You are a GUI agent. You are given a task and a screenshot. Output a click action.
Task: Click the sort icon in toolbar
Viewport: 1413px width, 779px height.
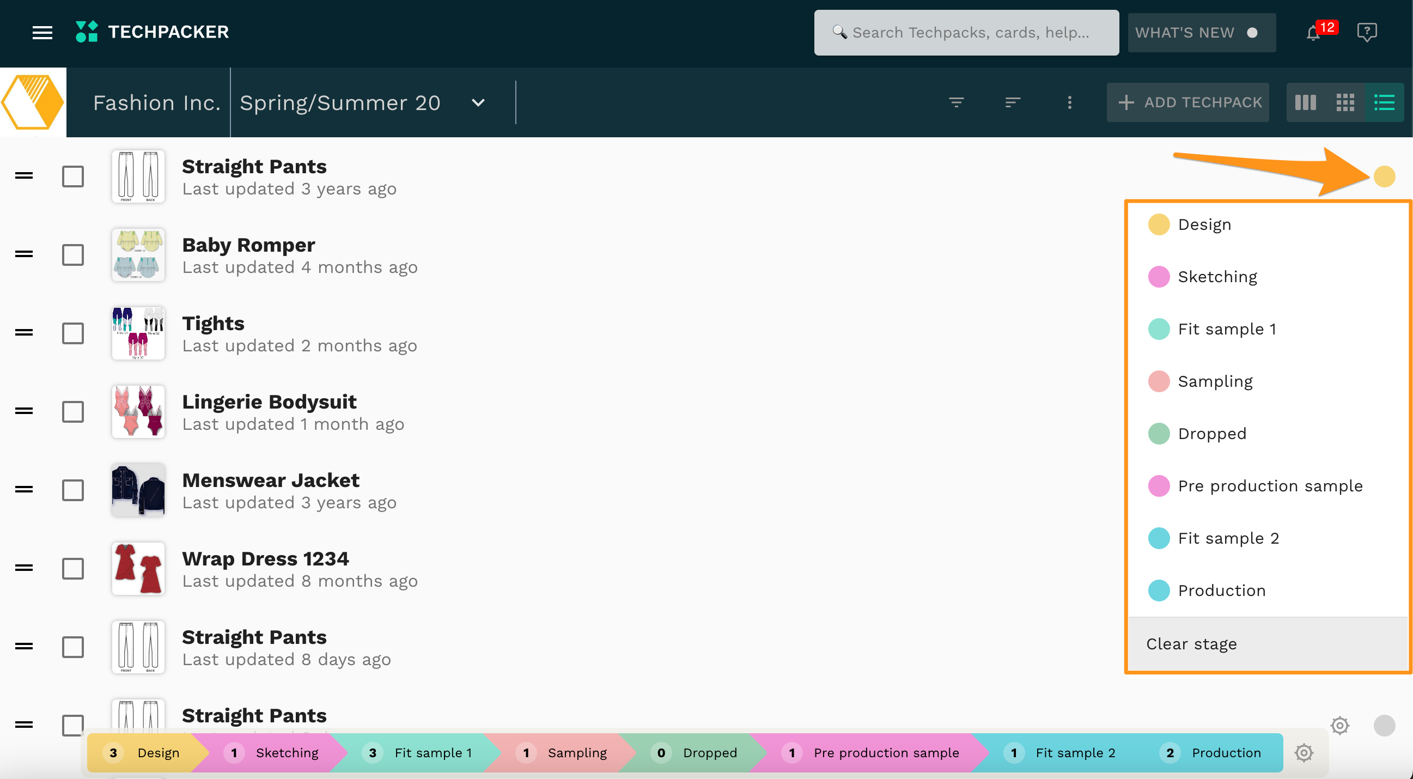[x=1013, y=102]
